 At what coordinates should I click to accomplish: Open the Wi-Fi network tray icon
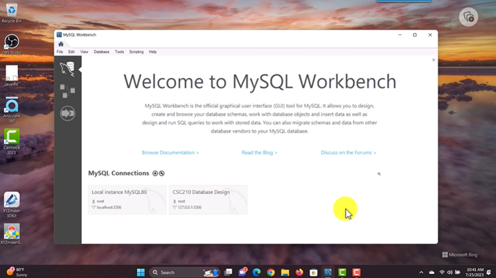click(x=442, y=272)
